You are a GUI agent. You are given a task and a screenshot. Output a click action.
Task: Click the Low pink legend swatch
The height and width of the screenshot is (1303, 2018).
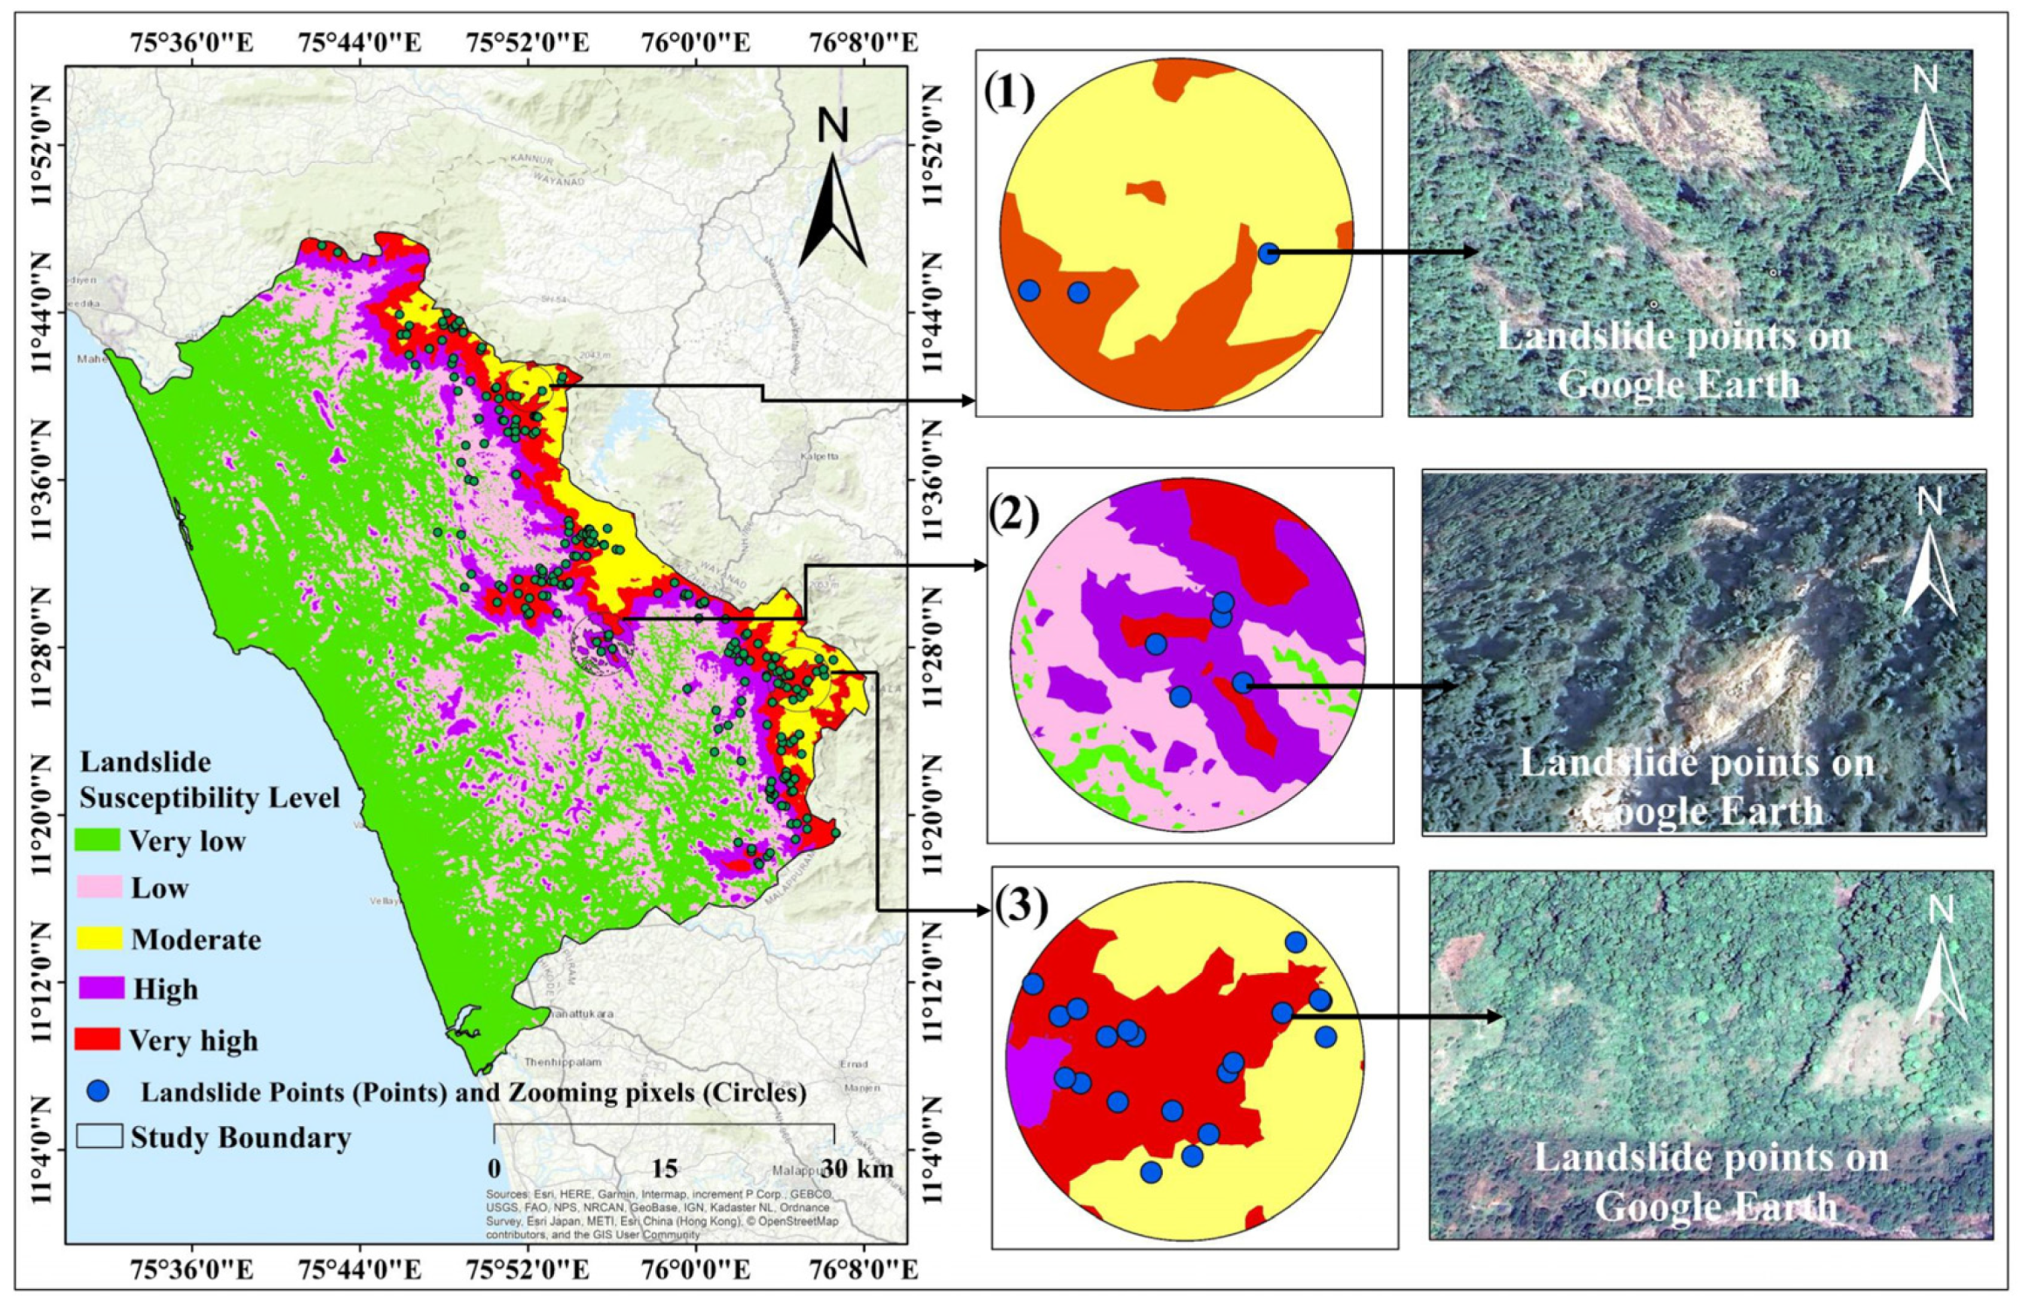(x=98, y=888)
